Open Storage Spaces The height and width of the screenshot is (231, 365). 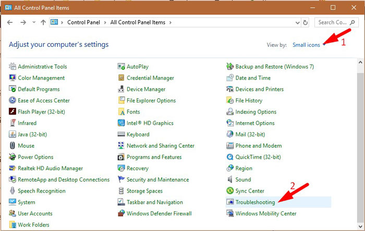[x=144, y=191]
